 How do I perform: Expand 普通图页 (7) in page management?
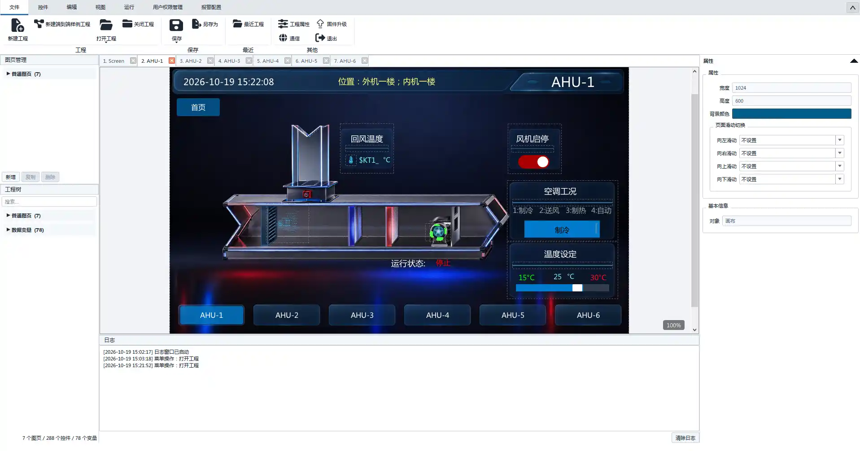coord(8,74)
